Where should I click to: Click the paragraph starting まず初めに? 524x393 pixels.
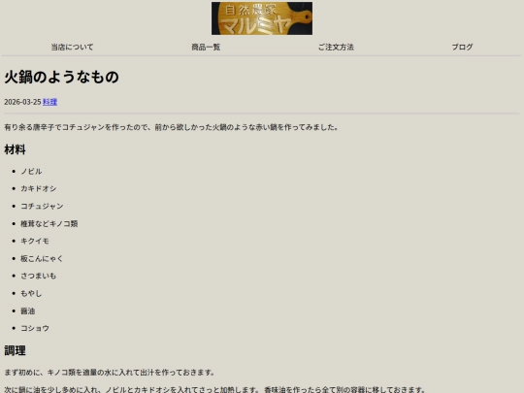[110, 373]
